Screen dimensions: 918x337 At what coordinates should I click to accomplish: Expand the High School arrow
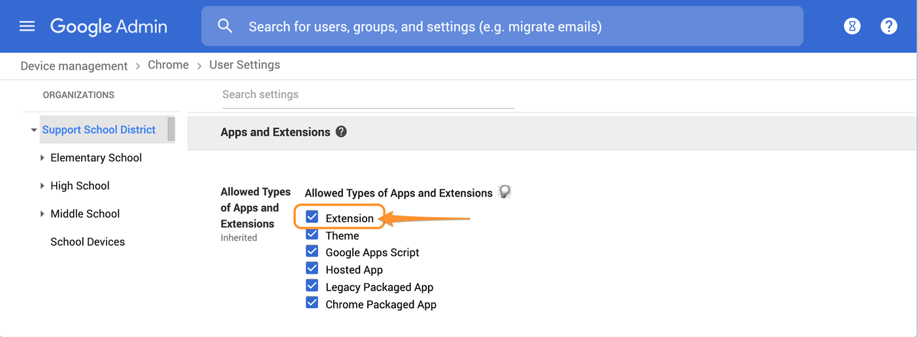pyautogui.click(x=42, y=186)
